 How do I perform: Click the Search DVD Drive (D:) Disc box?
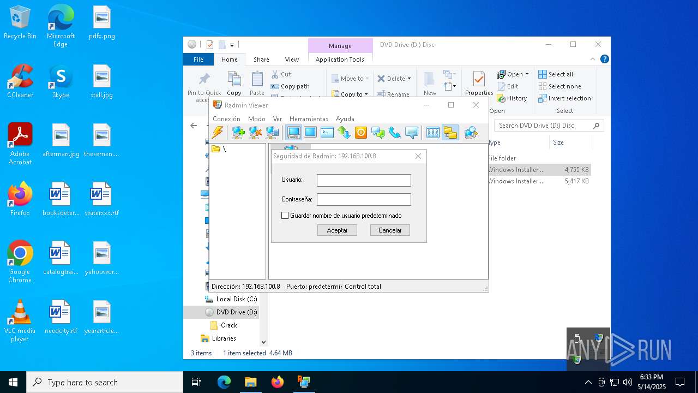[x=549, y=126]
